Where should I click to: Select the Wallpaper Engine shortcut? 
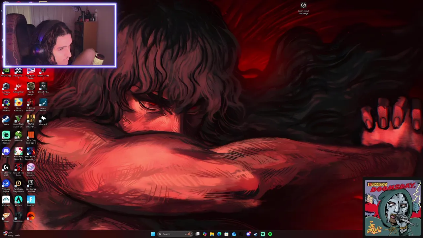click(x=6, y=186)
